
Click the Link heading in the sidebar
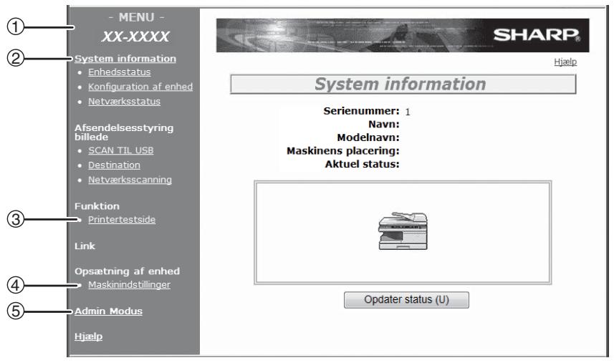pyautogui.click(x=85, y=246)
